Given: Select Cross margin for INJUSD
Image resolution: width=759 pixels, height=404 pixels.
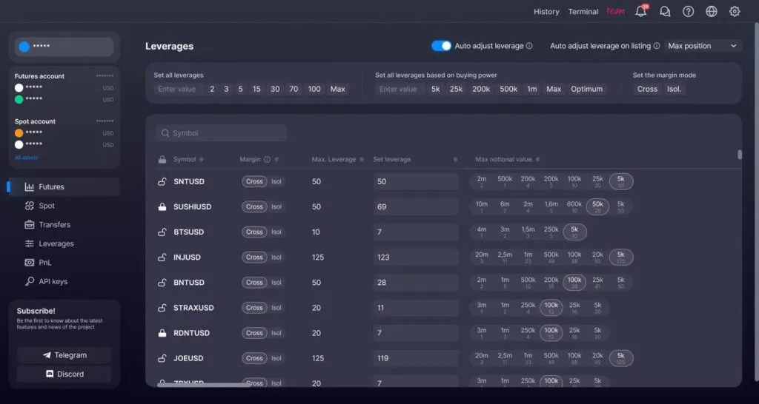Looking at the screenshot, I should coord(254,257).
